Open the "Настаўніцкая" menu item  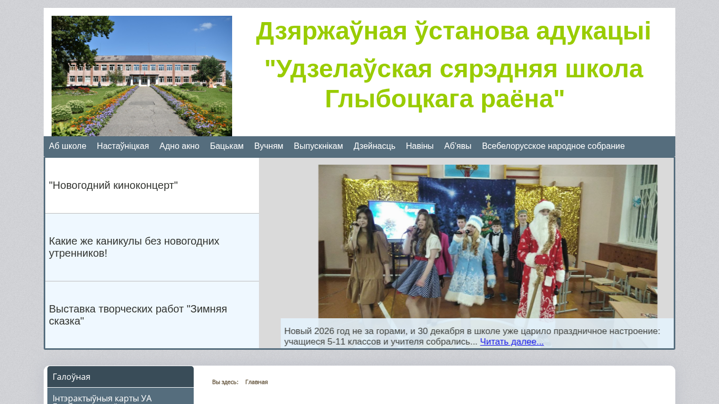pyautogui.click(x=123, y=146)
